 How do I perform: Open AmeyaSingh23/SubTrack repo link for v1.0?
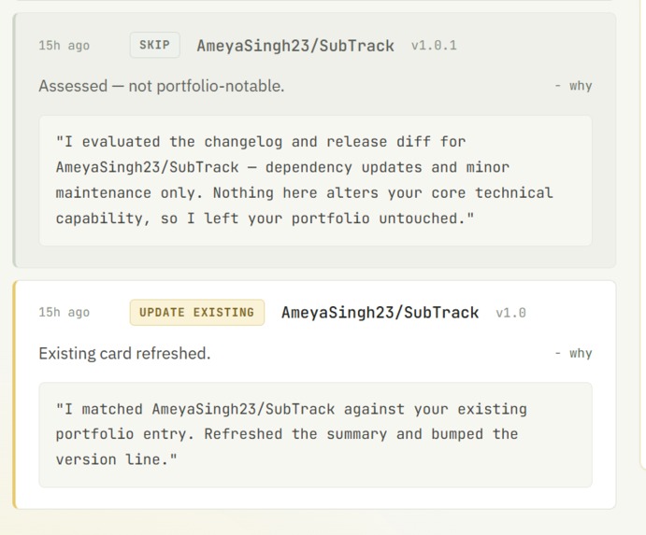[380, 313]
